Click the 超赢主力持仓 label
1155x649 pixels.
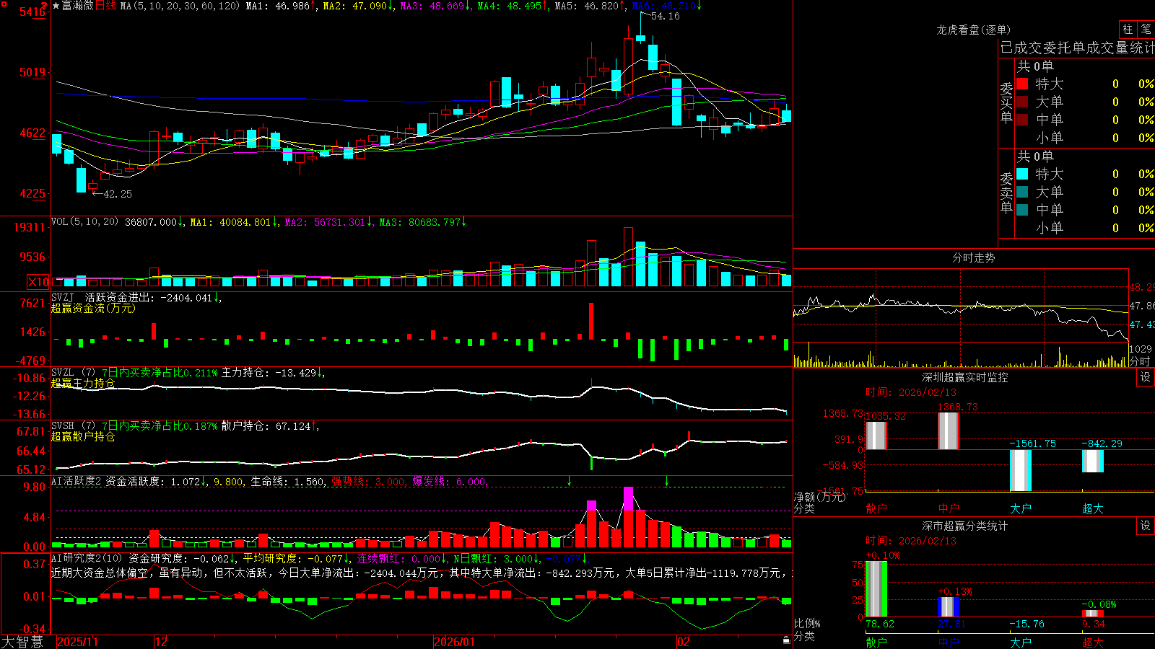pos(83,383)
